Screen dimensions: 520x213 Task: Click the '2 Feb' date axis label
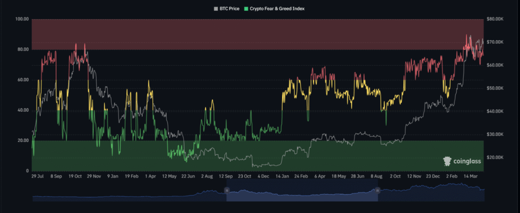pos(451,176)
